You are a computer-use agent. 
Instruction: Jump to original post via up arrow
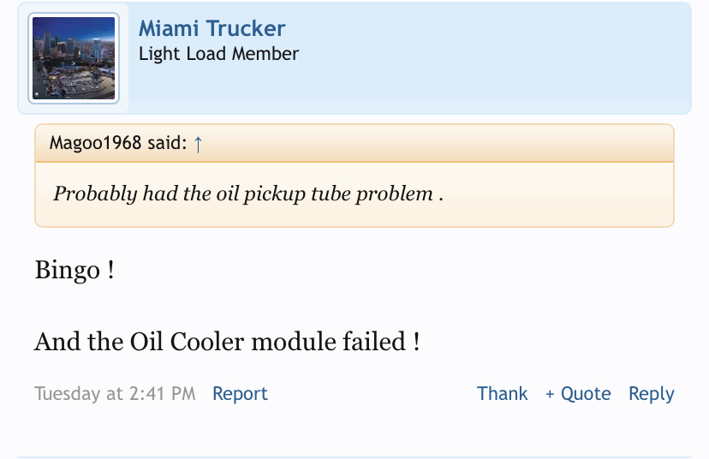click(x=199, y=143)
